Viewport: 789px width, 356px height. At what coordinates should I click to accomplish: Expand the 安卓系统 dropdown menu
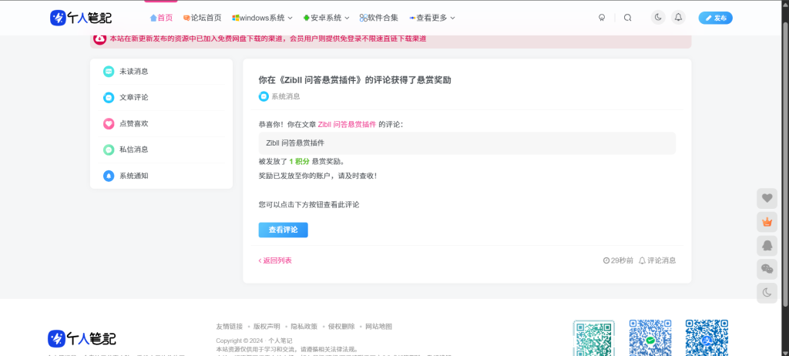(x=326, y=18)
